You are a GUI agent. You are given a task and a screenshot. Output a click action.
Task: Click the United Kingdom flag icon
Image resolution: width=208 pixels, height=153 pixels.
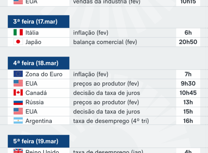tap(18, 151)
